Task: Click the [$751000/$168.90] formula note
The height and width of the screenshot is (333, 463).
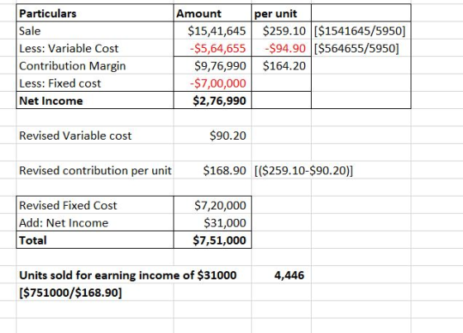Action: tap(70, 293)
